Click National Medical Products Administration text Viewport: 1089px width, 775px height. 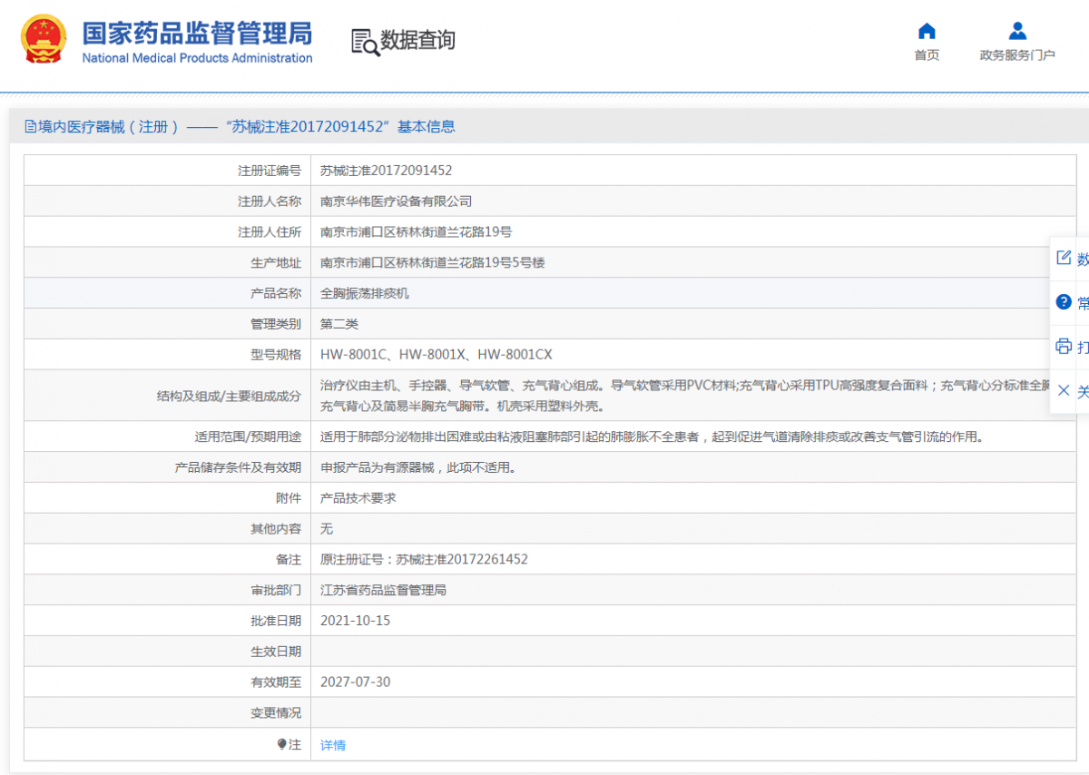(x=197, y=58)
